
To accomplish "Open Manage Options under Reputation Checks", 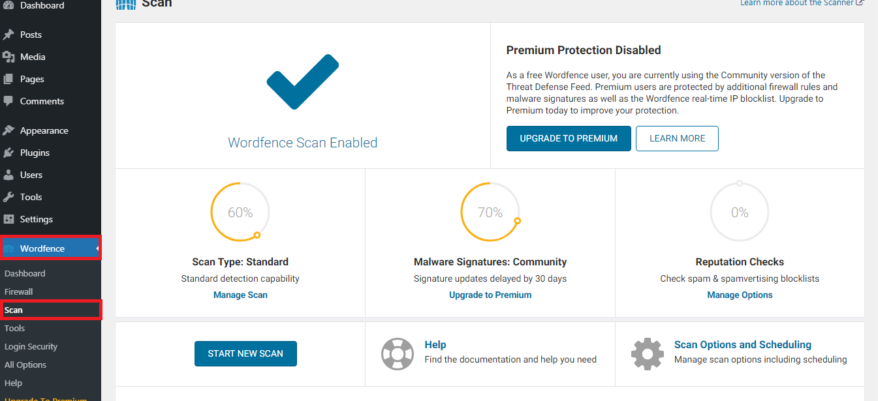I will click(740, 295).
